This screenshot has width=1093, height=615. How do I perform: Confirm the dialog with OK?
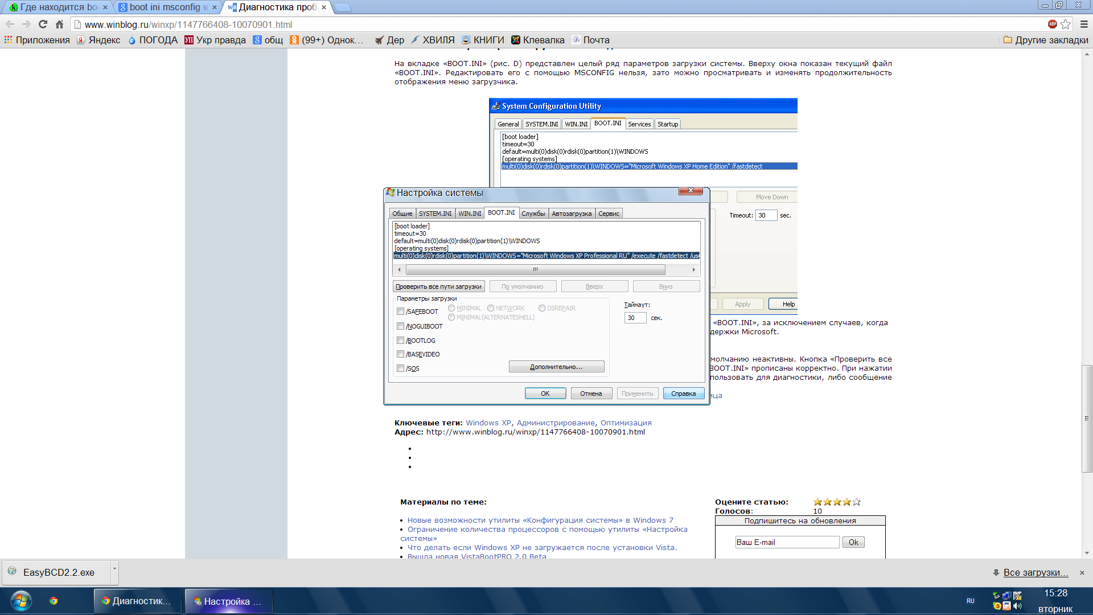[x=545, y=393]
